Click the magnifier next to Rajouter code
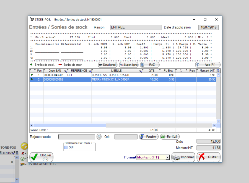Viewport: 249px width, 183px height. pos(99,136)
